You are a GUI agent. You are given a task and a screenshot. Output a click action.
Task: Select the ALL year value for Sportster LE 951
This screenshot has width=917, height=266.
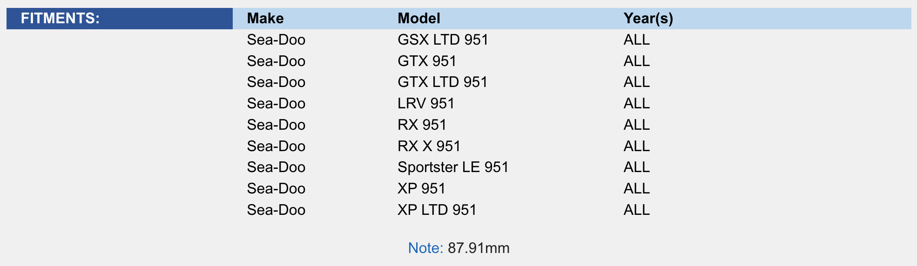pos(636,167)
